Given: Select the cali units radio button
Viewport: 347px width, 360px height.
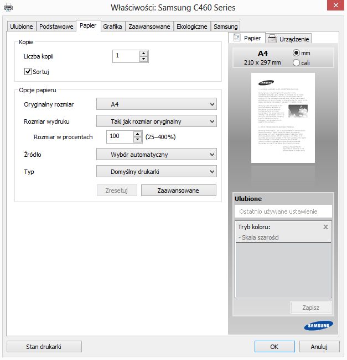Looking at the screenshot, I should click(296, 63).
